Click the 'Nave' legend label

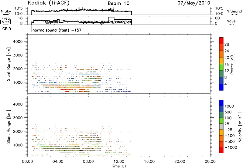231,21
